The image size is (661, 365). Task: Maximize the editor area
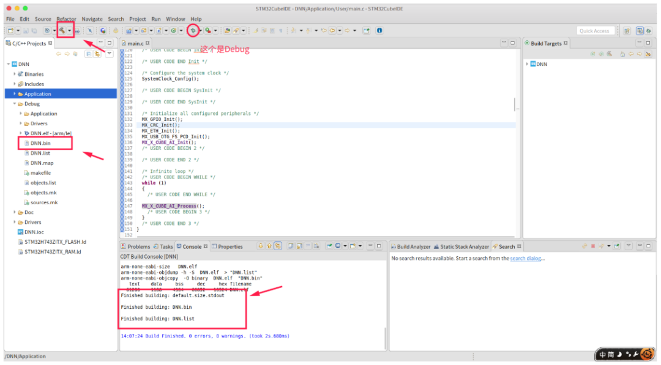point(513,43)
